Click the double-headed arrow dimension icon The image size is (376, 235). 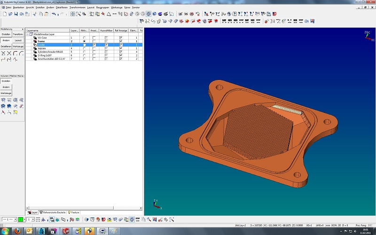pos(115,14)
